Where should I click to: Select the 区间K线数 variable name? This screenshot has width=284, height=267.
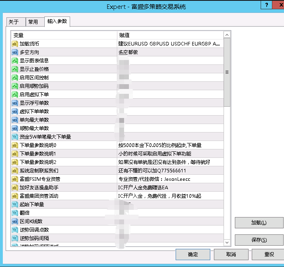tap(31, 221)
